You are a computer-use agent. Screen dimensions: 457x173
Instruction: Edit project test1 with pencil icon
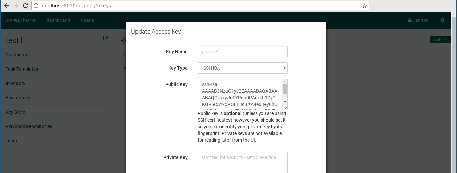(x=106, y=38)
